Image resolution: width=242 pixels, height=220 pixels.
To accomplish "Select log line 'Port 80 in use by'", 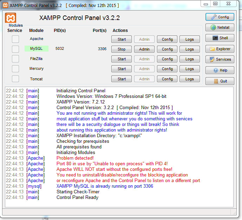I will (112, 164).
